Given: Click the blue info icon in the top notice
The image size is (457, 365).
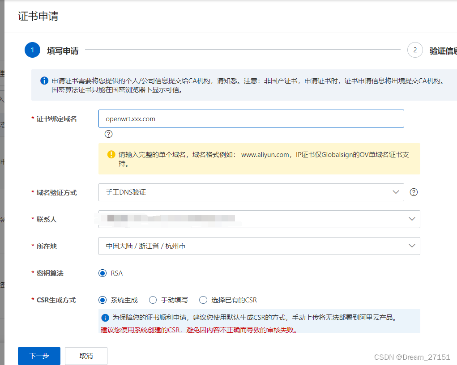Looking at the screenshot, I should 44,81.
